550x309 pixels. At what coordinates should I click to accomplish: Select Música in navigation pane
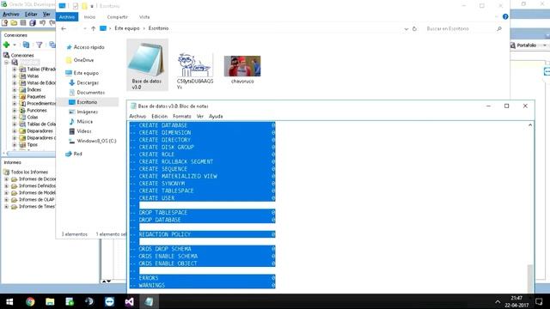pos(84,122)
